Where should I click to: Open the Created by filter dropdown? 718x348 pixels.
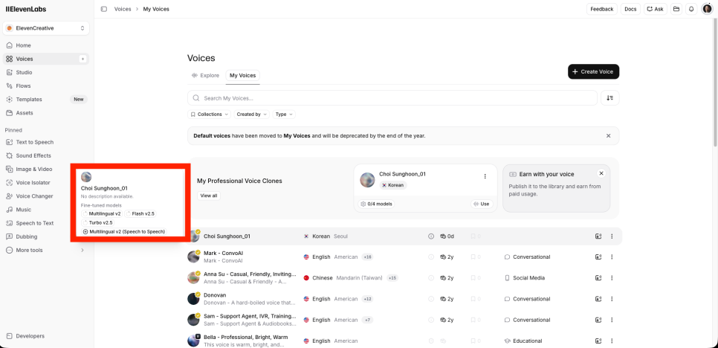(x=252, y=115)
